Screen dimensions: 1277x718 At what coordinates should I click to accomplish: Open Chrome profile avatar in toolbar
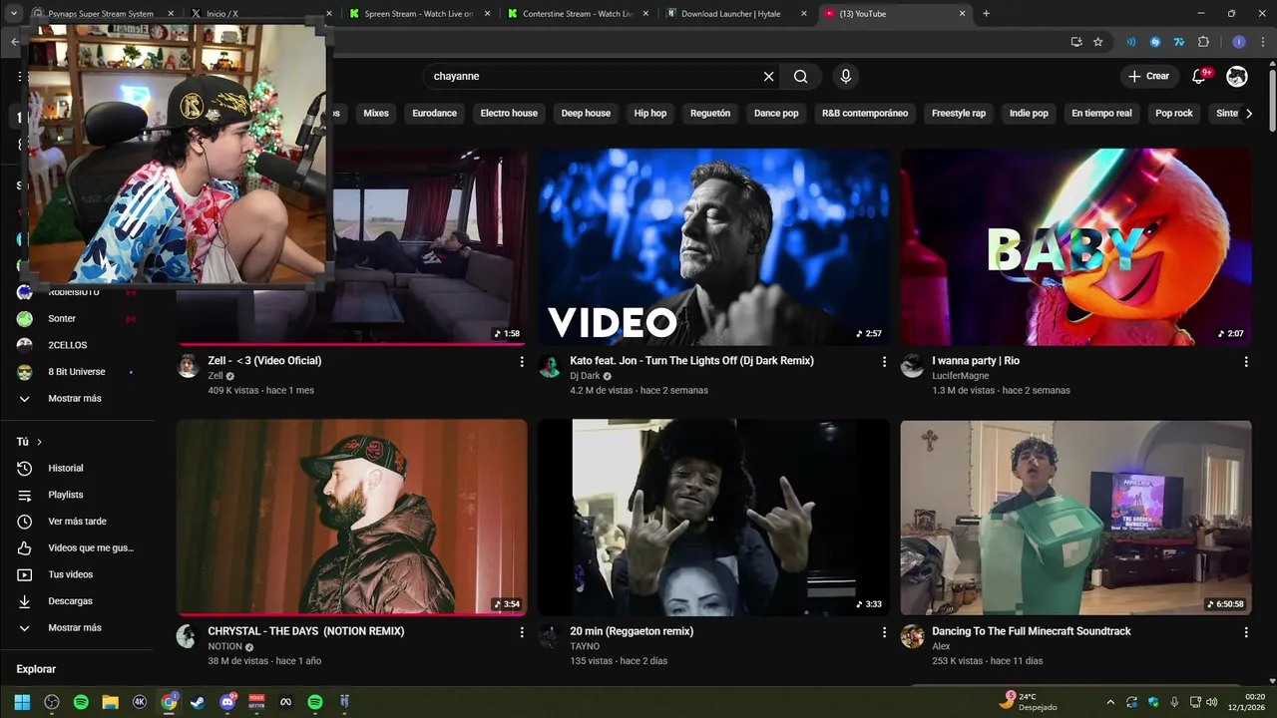(1239, 42)
